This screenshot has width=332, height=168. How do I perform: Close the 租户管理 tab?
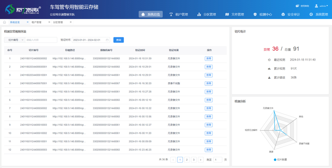coord(49,22)
